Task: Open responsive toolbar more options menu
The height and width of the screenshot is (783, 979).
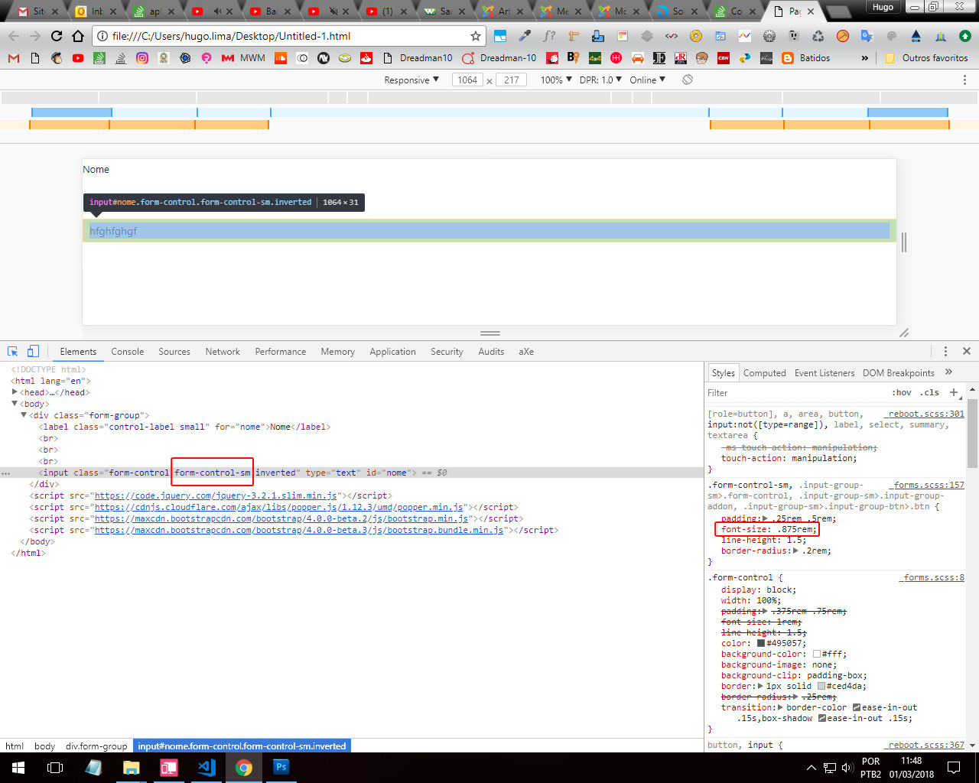Action: click(x=964, y=80)
